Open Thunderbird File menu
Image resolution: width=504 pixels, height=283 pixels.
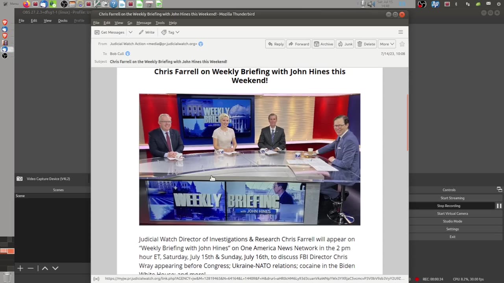click(x=96, y=23)
